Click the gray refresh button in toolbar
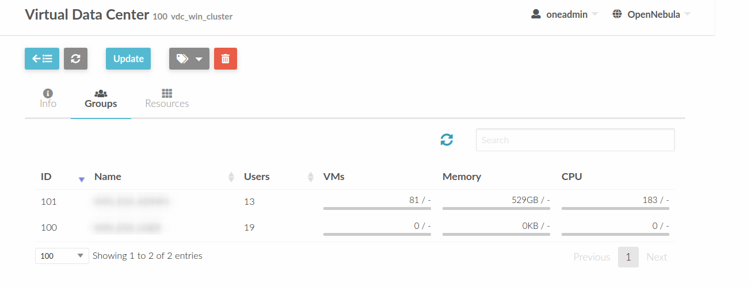 click(x=75, y=59)
